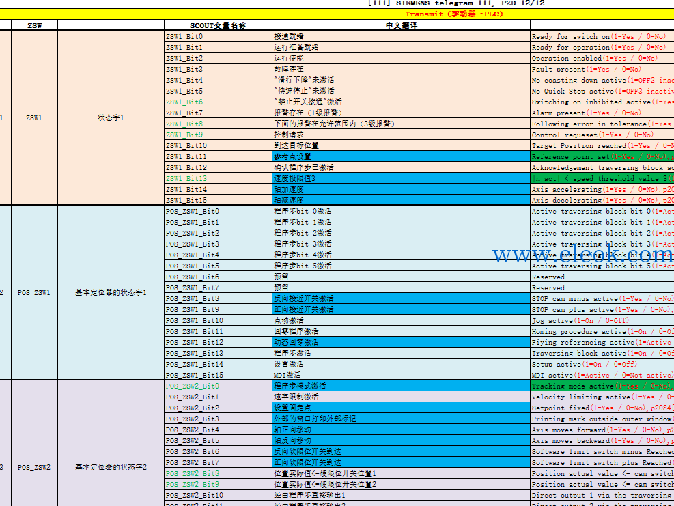Select the '反向接近开关激活' blue cell
This screenshot has height=506, width=674.
pos(401,298)
